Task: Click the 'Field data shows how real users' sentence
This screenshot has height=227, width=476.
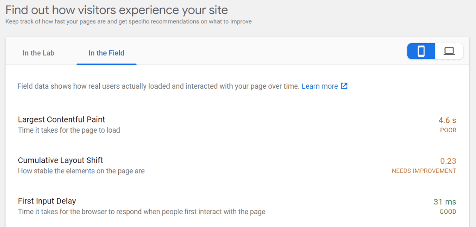Action: 158,86
